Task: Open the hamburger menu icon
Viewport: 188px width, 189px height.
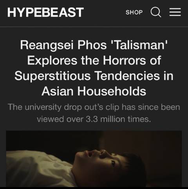Action: tap(175, 12)
